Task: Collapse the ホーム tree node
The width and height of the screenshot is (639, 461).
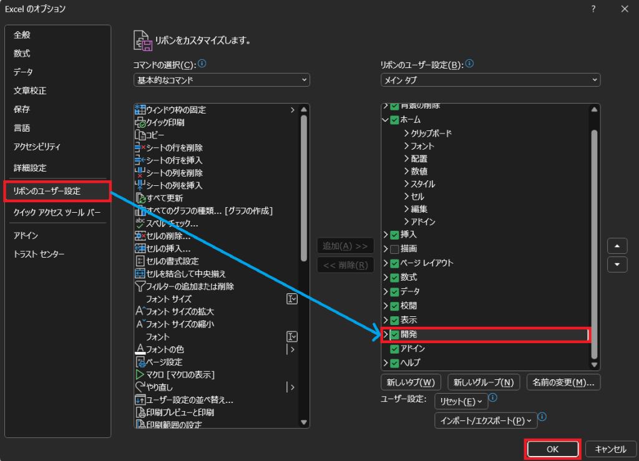Action: point(386,120)
